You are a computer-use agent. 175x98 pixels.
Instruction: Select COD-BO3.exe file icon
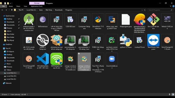70,19
